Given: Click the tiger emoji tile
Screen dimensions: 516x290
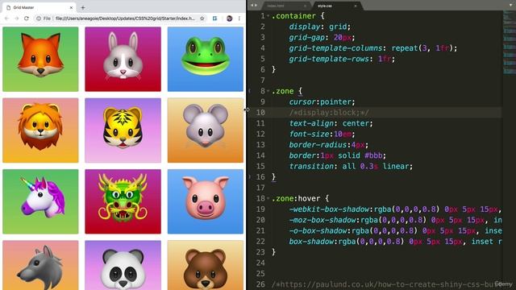Looking at the screenshot, I should [x=123, y=130].
